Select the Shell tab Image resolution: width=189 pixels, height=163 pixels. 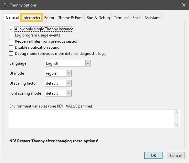136,18
